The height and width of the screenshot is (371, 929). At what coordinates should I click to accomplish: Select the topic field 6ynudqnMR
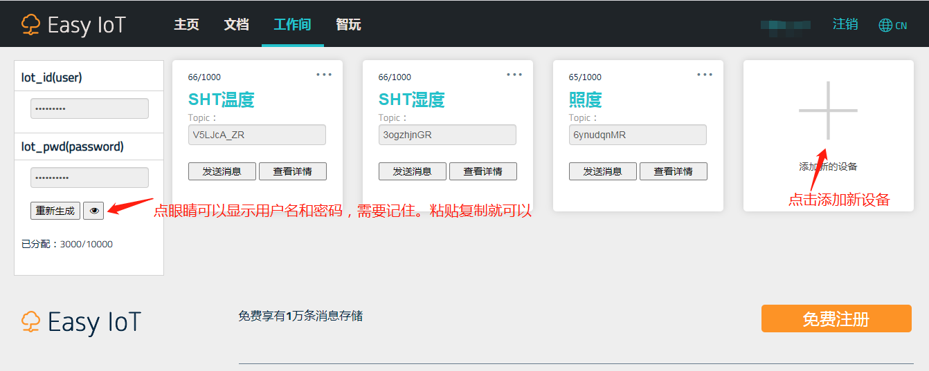pyautogui.click(x=638, y=135)
